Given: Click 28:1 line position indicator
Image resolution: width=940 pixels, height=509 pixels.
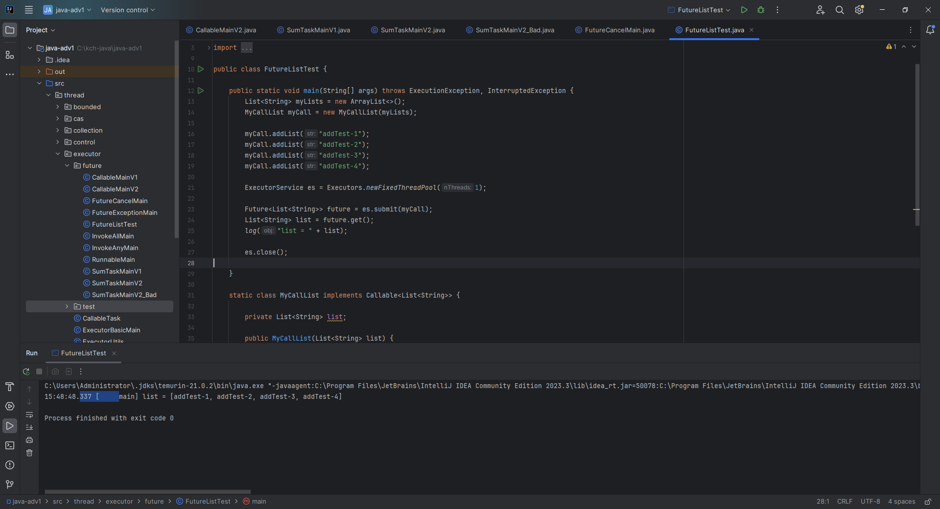Looking at the screenshot, I should pyautogui.click(x=823, y=502).
